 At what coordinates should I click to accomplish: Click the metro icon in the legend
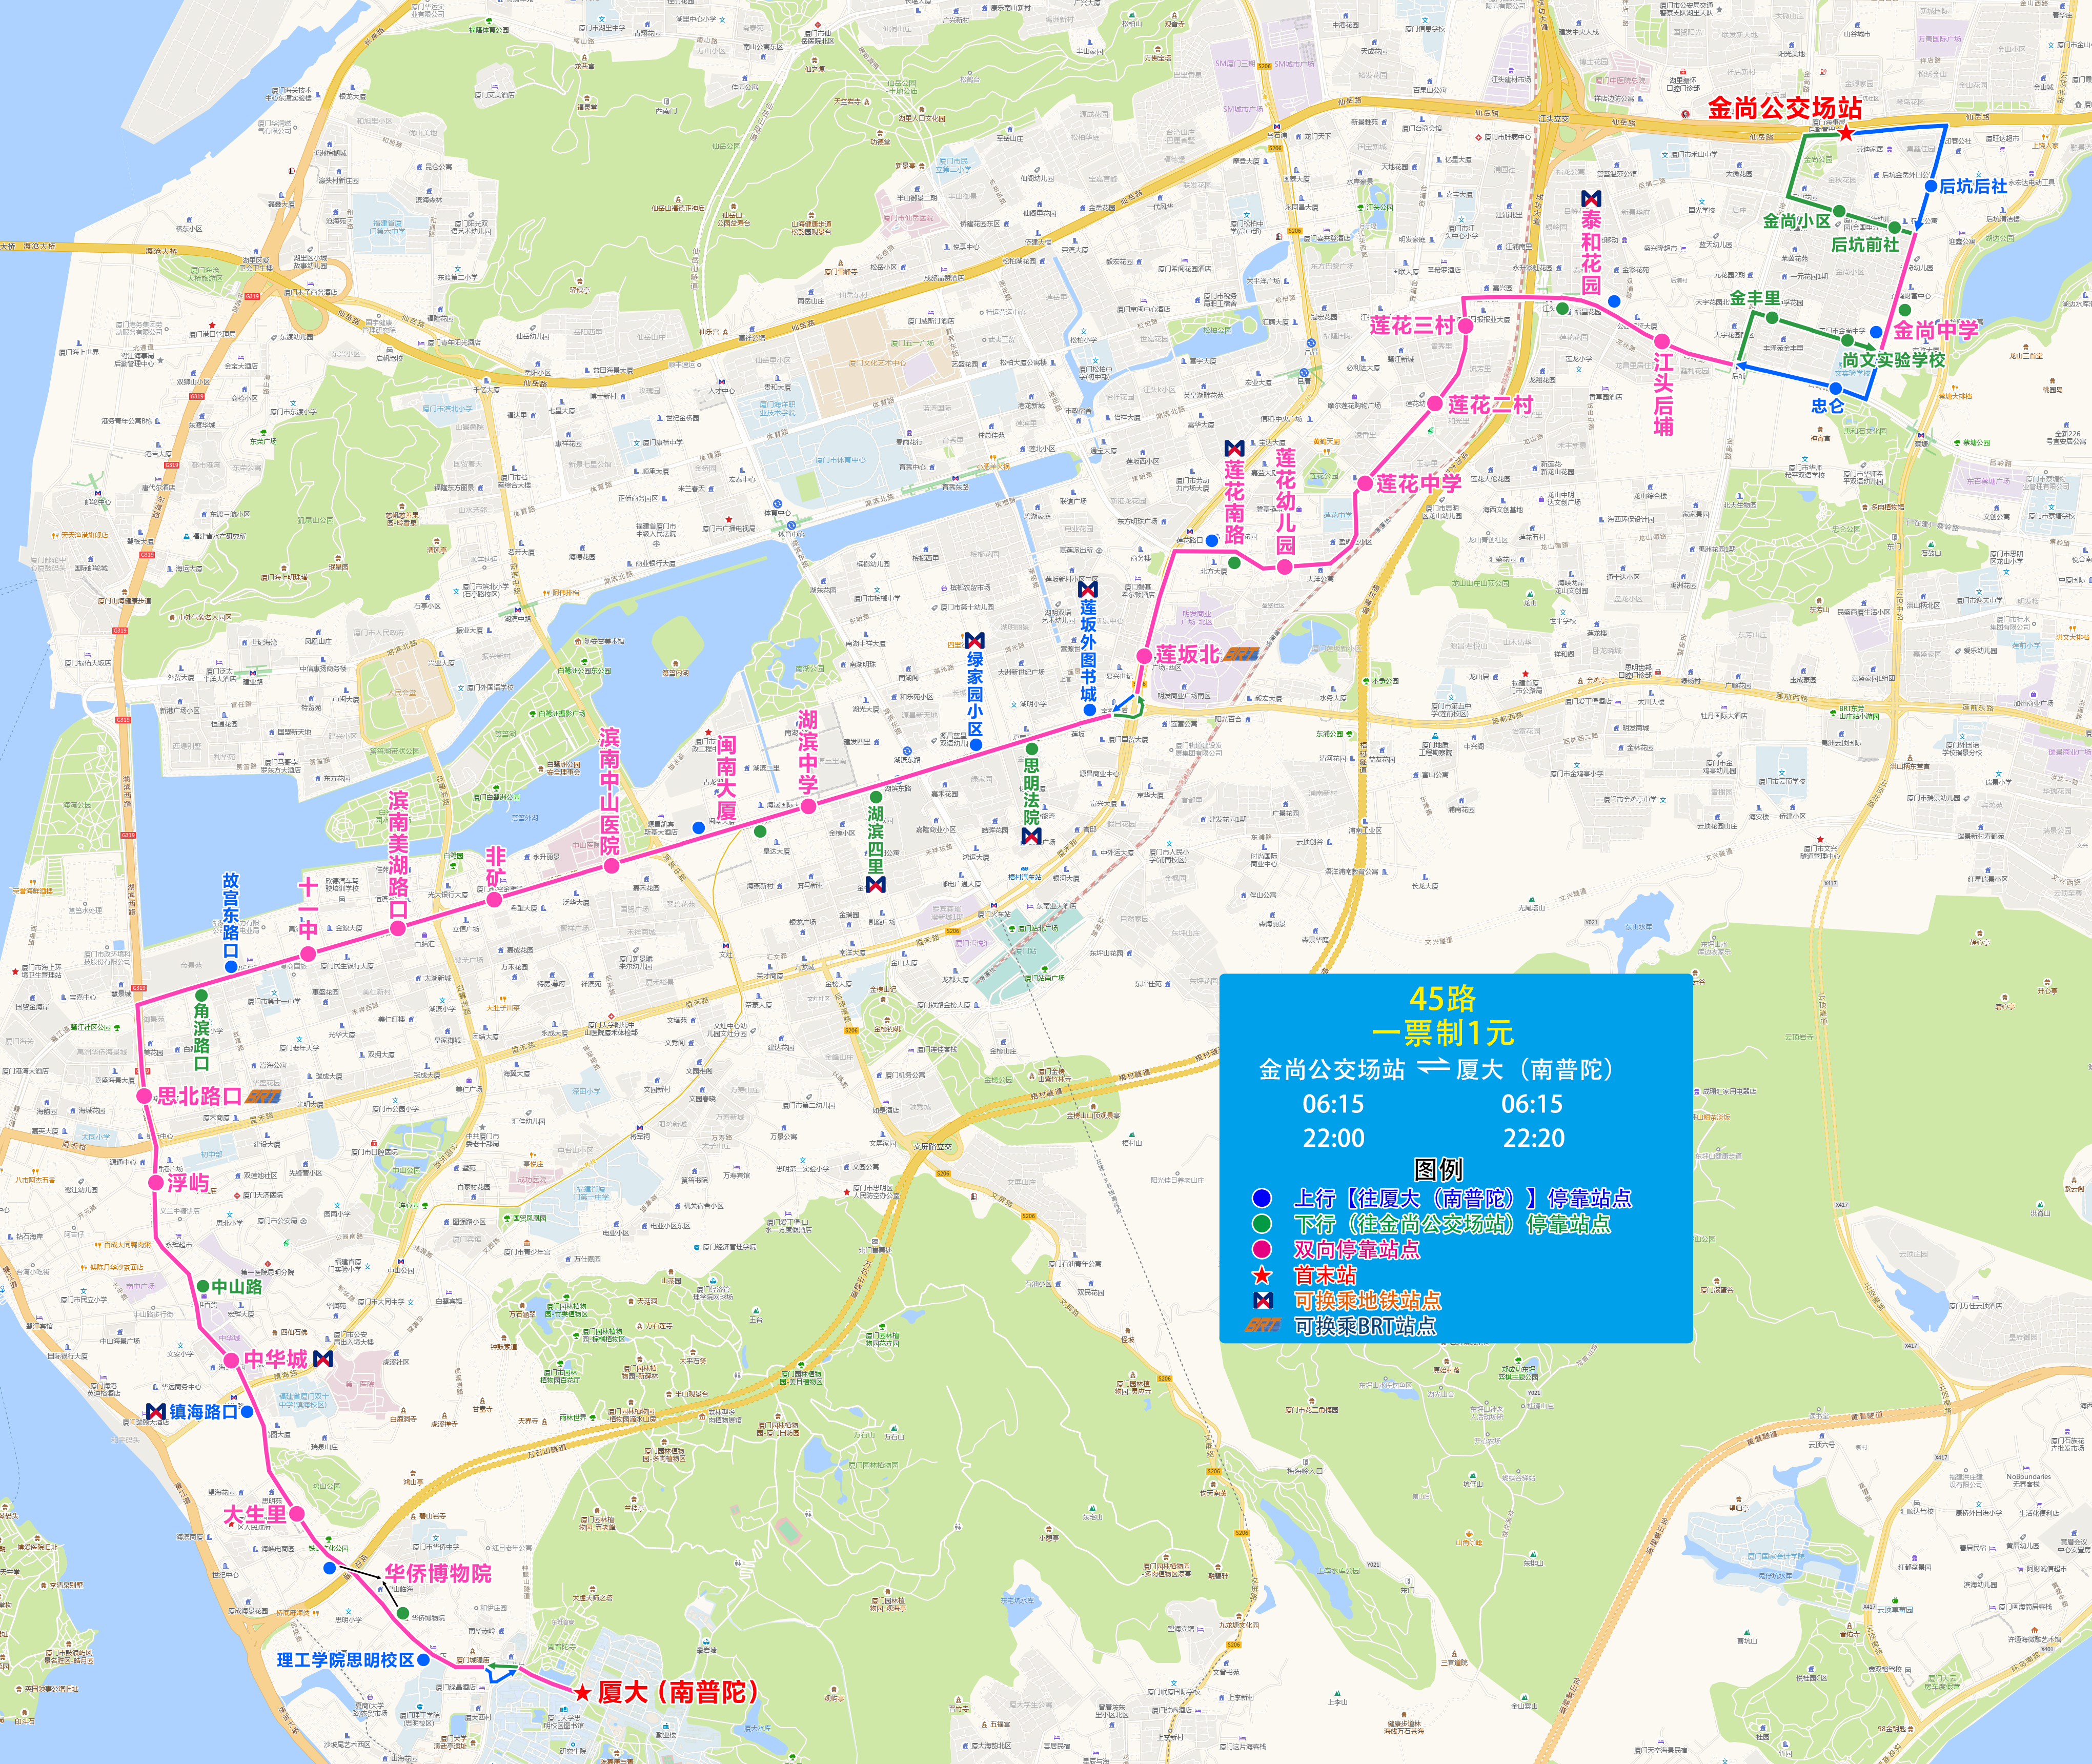click(1263, 1300)
